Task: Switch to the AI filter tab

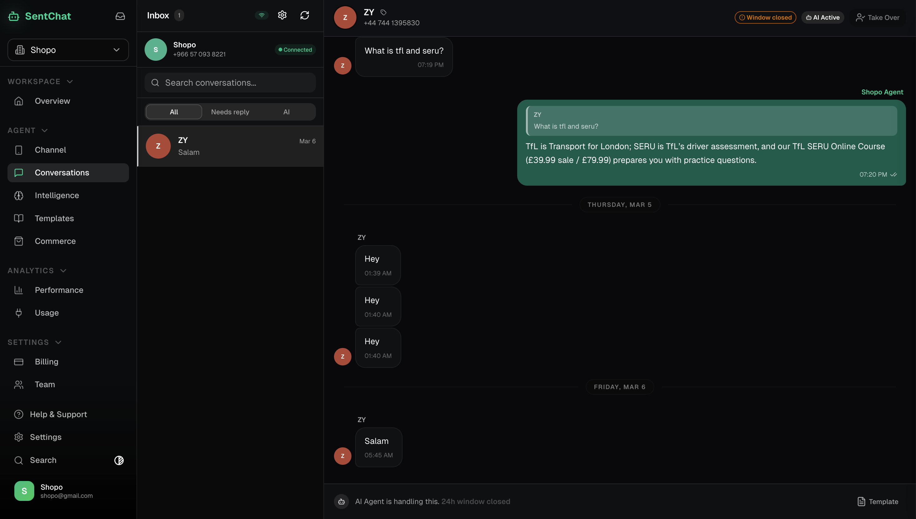Action: [287, 112]
